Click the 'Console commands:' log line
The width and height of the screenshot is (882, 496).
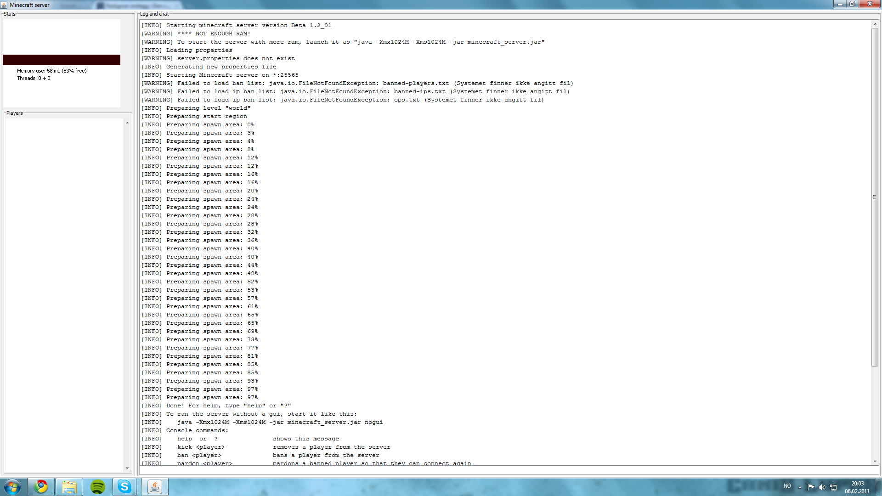point(185,430)
